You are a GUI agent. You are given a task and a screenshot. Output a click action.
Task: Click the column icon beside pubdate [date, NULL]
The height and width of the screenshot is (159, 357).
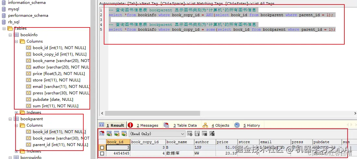(x=29, y=99)
